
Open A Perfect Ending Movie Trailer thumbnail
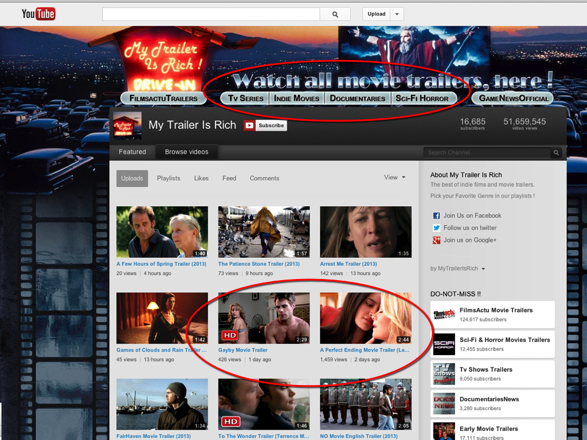tap(366, 318)
